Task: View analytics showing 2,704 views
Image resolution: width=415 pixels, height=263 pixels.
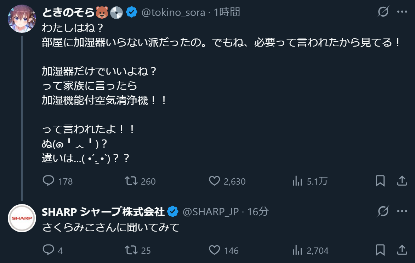Action: (297, 250)
